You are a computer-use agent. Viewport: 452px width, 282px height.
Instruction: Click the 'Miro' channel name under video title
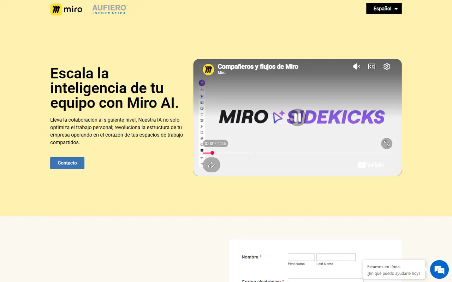221,73
